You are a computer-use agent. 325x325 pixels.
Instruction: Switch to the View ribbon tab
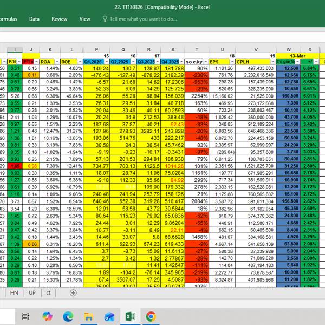85,19
